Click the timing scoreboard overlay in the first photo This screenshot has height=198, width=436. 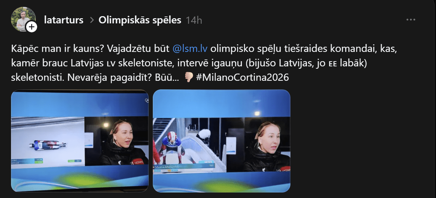coord(28,161)
